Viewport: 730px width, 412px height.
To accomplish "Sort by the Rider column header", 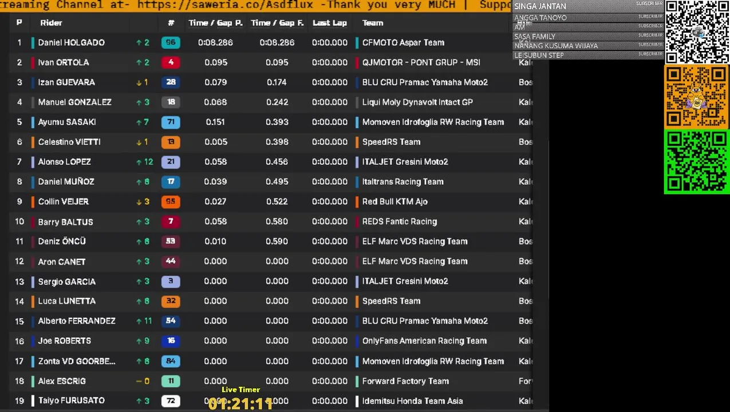I will (x=51, y=23).
